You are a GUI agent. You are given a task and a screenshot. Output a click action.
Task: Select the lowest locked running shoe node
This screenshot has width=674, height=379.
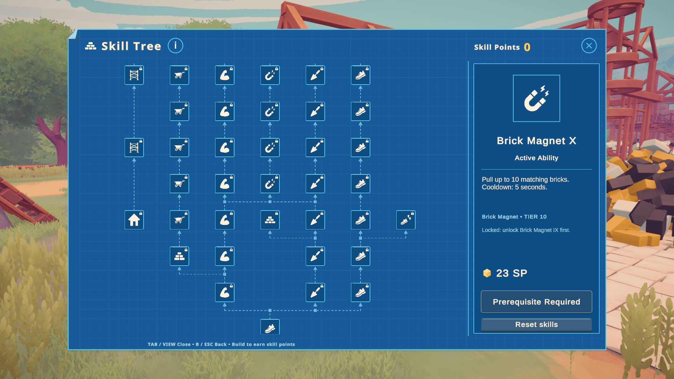[x=361, y=292]
